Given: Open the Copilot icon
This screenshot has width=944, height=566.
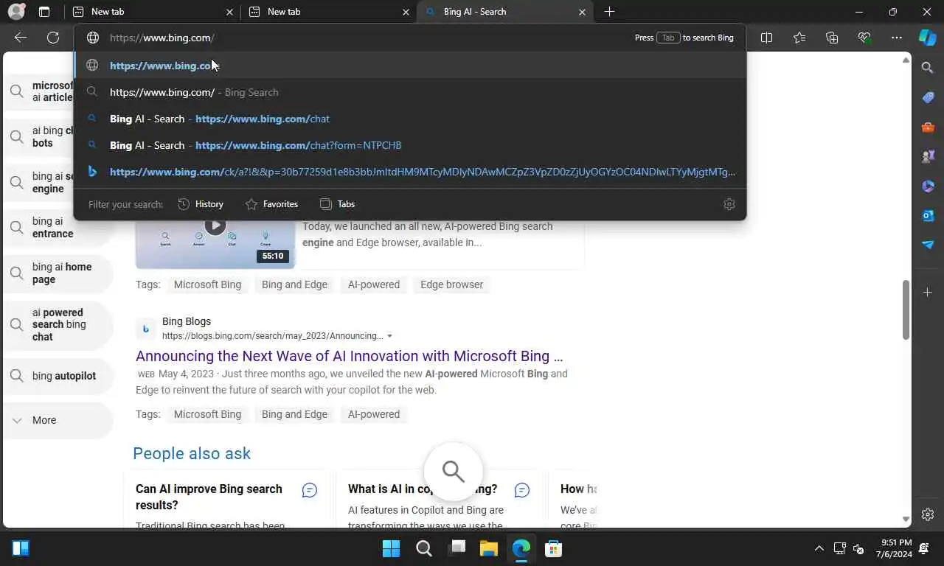Looking at the screenshot, I should click(x=927, y=38).
